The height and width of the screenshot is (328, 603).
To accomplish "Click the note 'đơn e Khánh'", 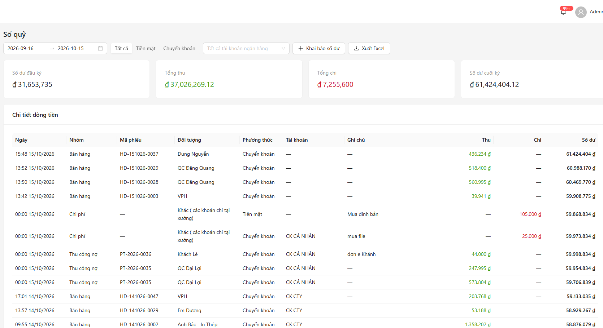I will click(361, 254).
